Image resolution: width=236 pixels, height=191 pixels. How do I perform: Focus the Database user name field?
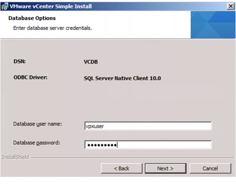point(148,126)
